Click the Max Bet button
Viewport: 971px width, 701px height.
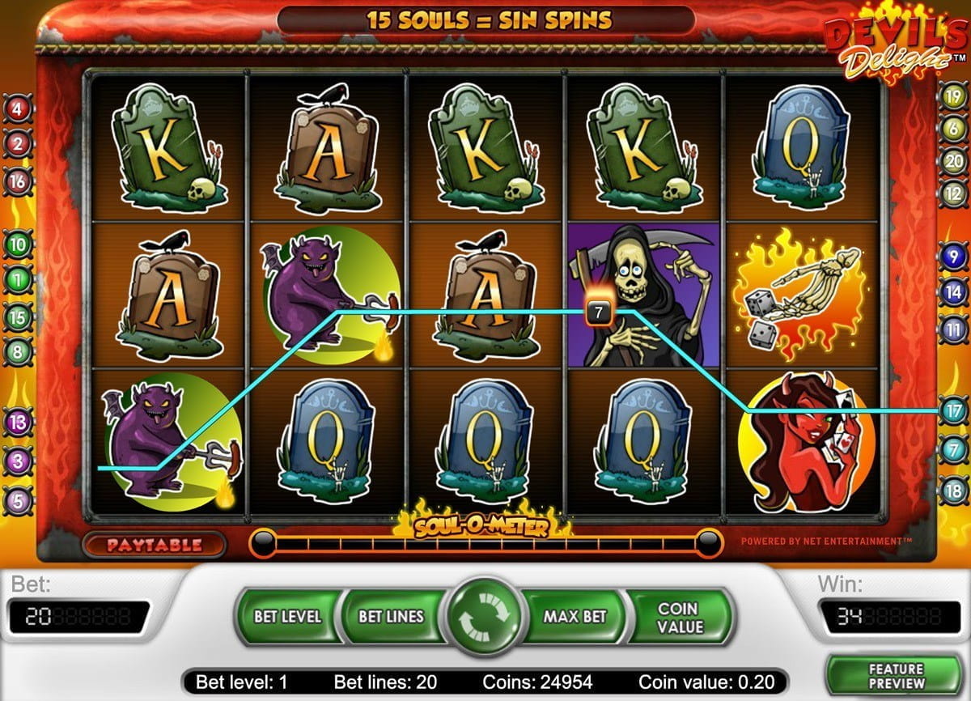575,616
